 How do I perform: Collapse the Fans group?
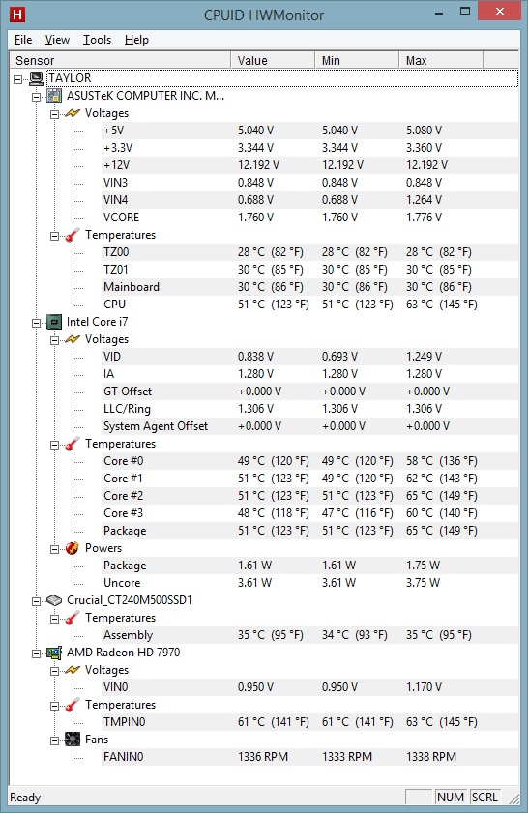pos(54,740)
